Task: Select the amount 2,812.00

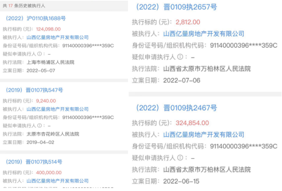Action: click(x=188, y=22)
